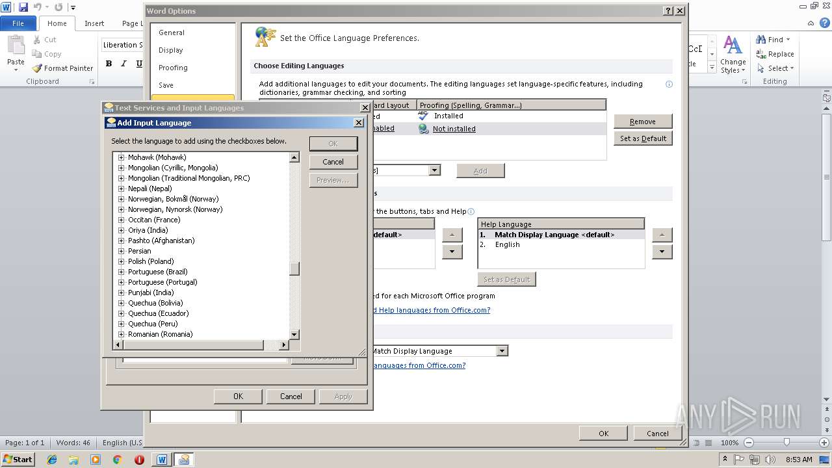This screenshot has height=468, width=832.
Task: Click Zoom Out minus in status bar
Action: click(x=748, y=443)
